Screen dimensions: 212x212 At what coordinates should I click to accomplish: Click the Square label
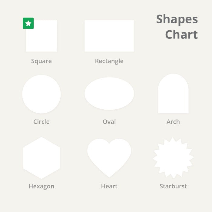point(41,61)
